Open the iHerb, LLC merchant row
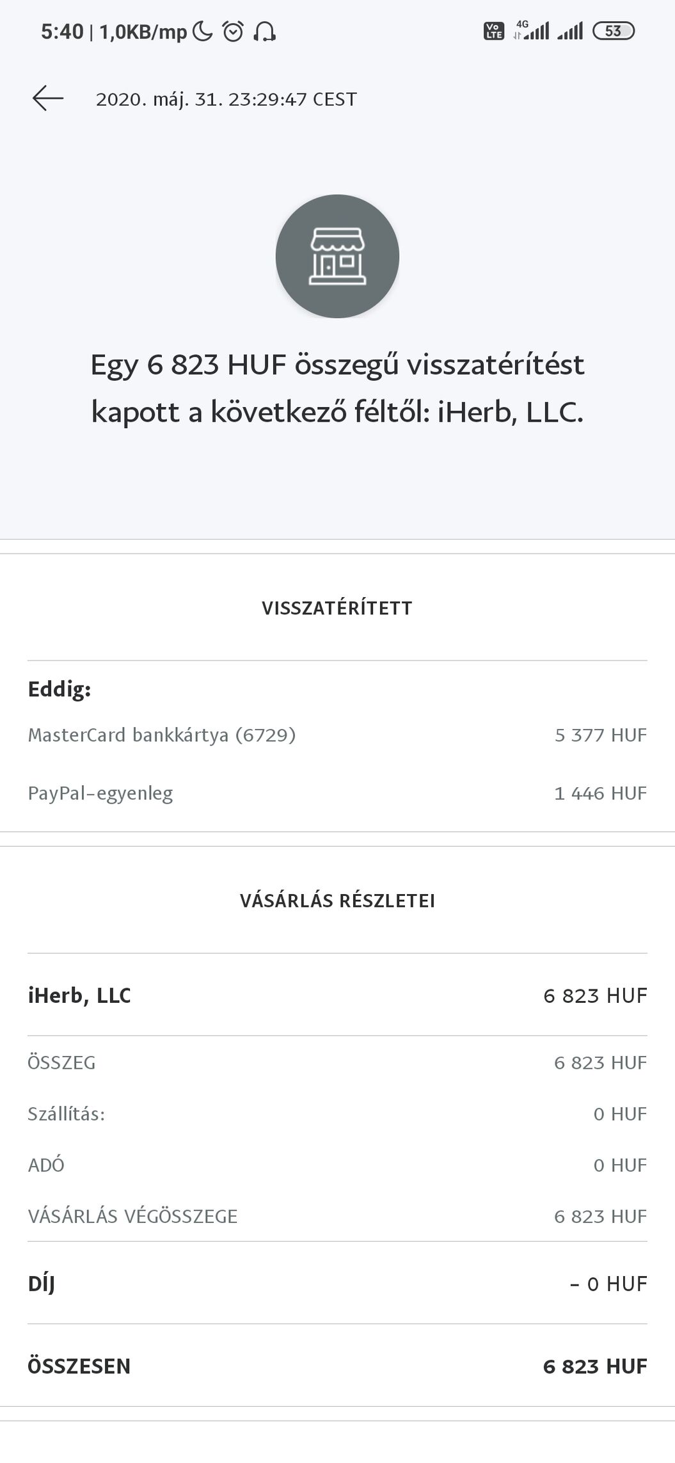Screen dimensions: 675x1463 337,996
